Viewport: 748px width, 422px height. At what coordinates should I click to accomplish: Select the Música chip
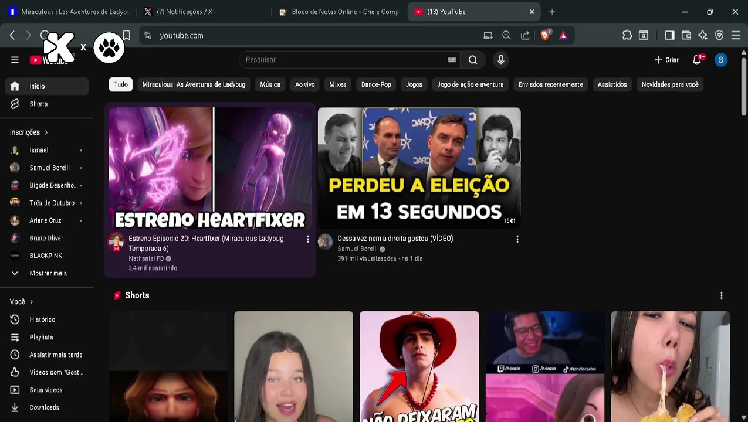270,84
